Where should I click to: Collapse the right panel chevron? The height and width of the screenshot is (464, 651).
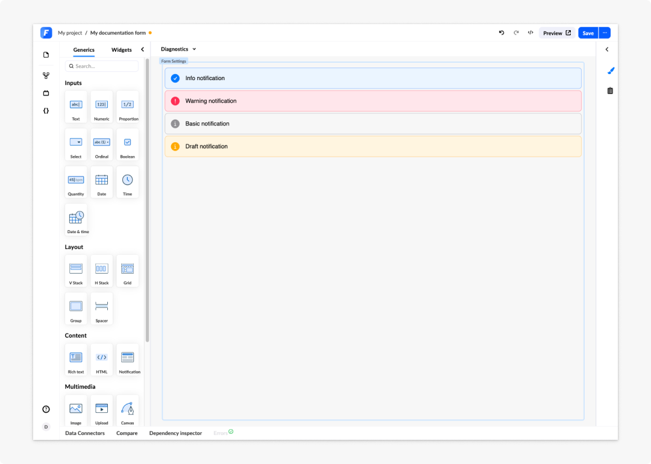click(x=607, y=49)
